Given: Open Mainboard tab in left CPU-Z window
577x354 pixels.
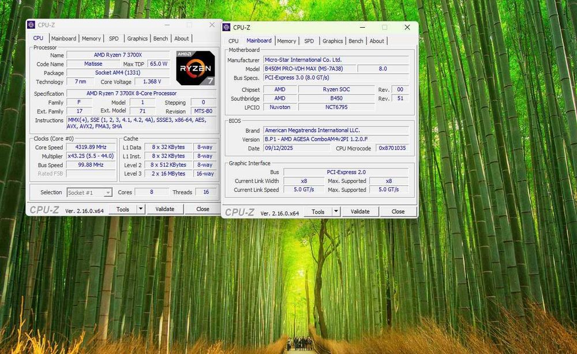Looking at the screenshot, I should pyautogui.click(x=63, y=38).
